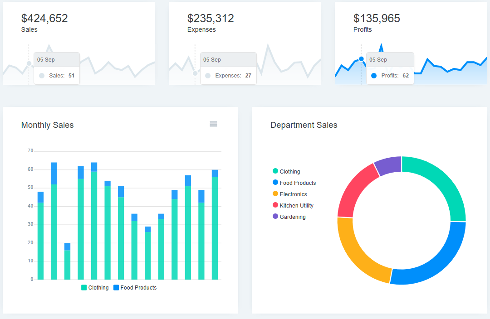The height and width of the screenshot is (319, 490).
Task: Click the $424,652 Sales total
Action: pos(44,19)
